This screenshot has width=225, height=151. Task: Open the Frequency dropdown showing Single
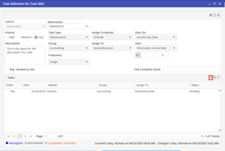[x=69, y=62]
